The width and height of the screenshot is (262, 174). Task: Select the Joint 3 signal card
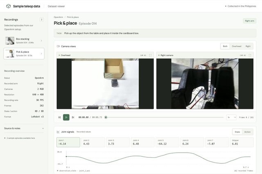118,142
